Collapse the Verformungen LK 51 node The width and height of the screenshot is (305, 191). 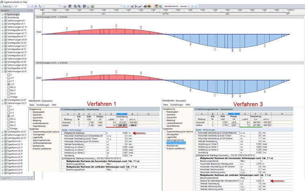point(2,103)
